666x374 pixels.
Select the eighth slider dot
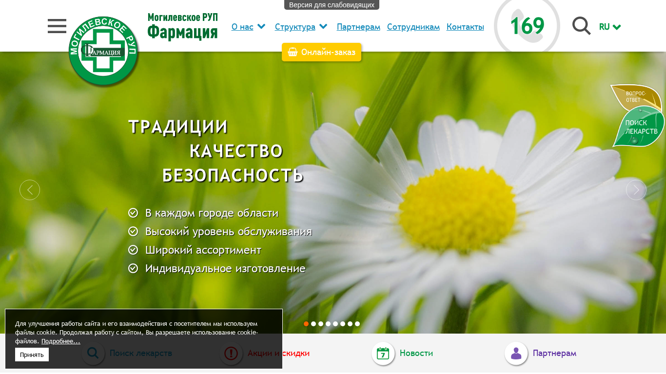[357, 324]
